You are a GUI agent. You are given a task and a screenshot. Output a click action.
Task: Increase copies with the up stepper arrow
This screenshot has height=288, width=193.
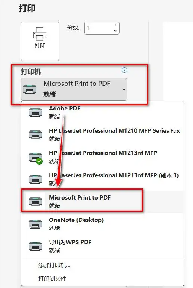[x=115, y=25]
